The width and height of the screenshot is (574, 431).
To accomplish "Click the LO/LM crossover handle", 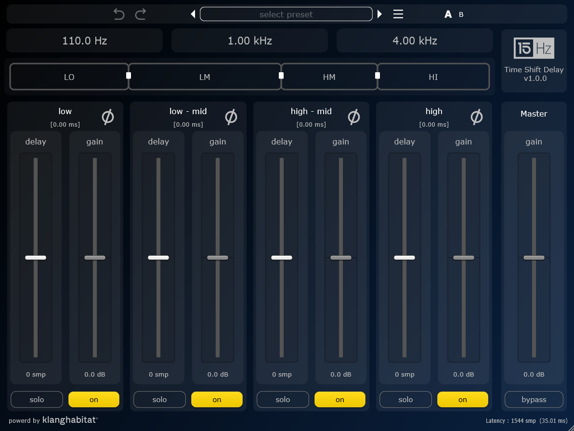I will [x=129, y=76].
